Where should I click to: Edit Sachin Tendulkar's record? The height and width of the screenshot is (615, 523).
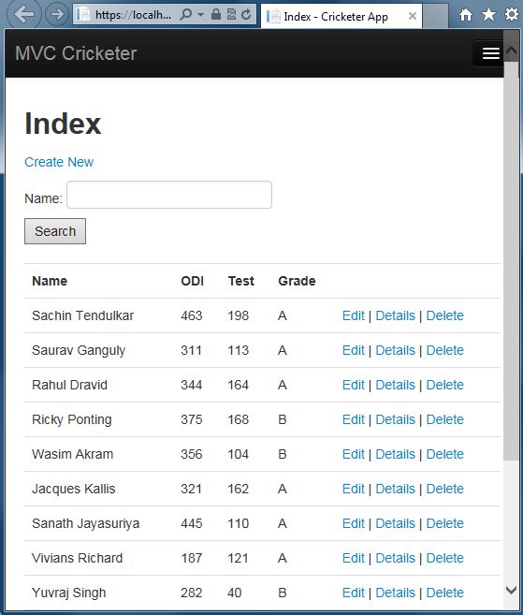[x=354, y=315]
